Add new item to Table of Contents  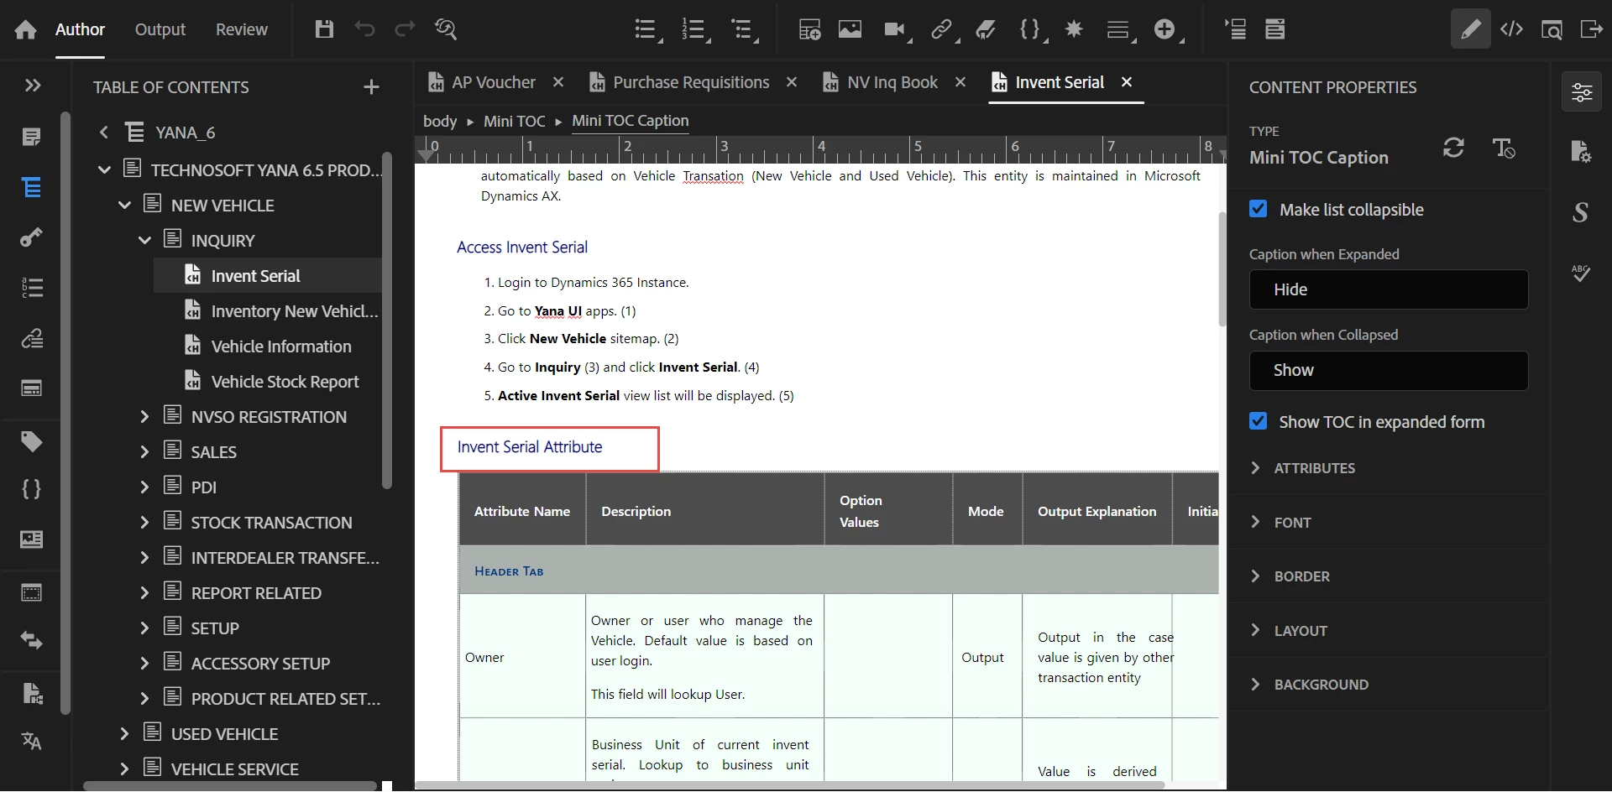point(371,87)
